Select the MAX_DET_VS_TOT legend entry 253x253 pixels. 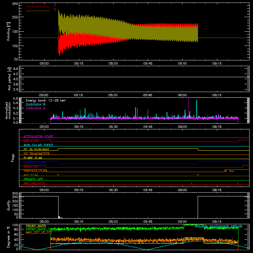click(39, 232)
